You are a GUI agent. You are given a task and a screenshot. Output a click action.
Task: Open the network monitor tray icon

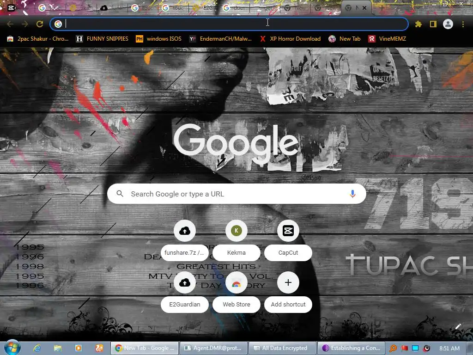pyautogui.click(x=415, y=349)
